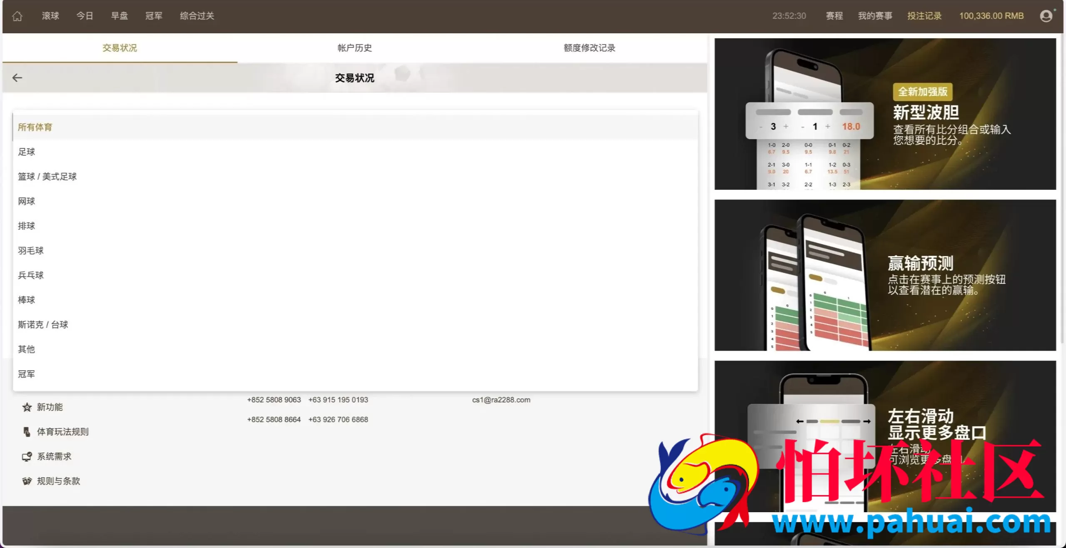This screenshot has height=548, width=1066.
Task: Open the 今日 menu item
Action: coord(85,16)
